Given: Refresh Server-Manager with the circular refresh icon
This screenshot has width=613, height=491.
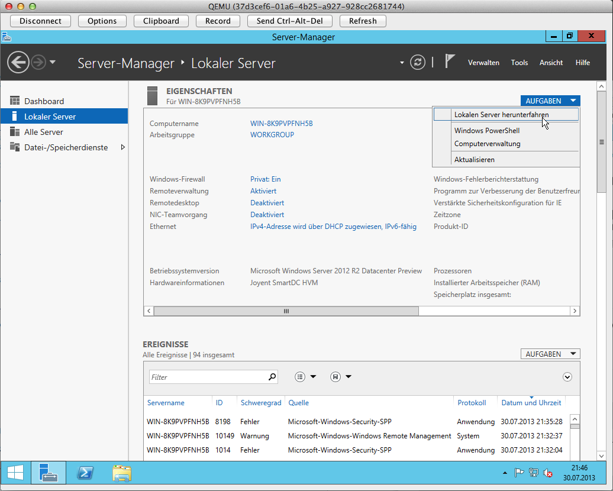Looking at the screenshot, I should click(x=418, y=62).
